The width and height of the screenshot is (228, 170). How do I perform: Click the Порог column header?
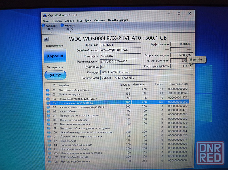click(159, 84)
